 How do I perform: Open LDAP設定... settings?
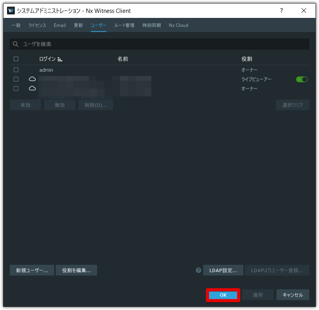point(223,270)
